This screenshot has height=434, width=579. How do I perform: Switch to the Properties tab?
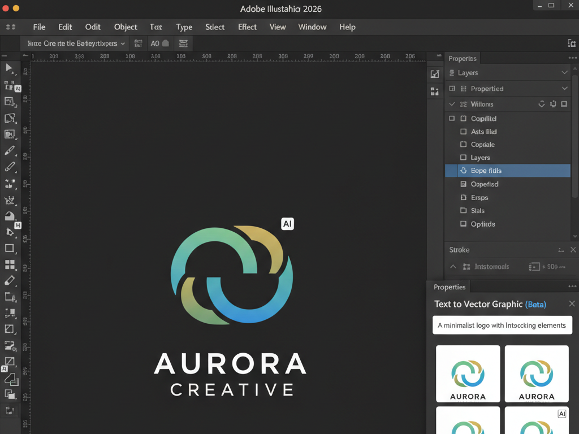tap(448, 287)
